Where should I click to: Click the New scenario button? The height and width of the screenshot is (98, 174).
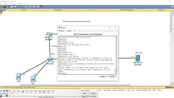pos(84,93)
